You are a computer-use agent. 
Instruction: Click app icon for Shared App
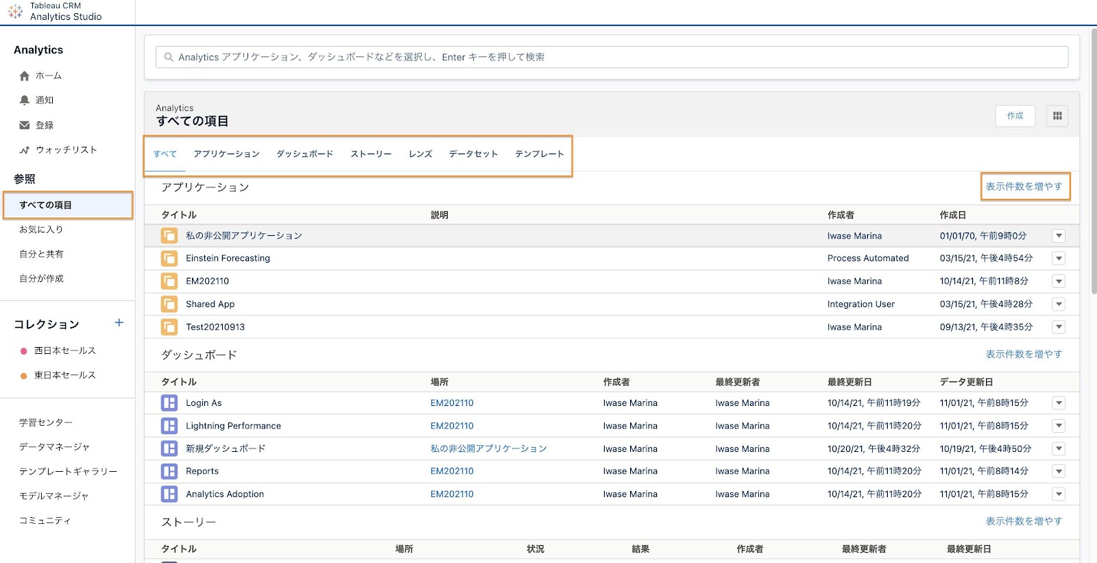pos(169,304)
